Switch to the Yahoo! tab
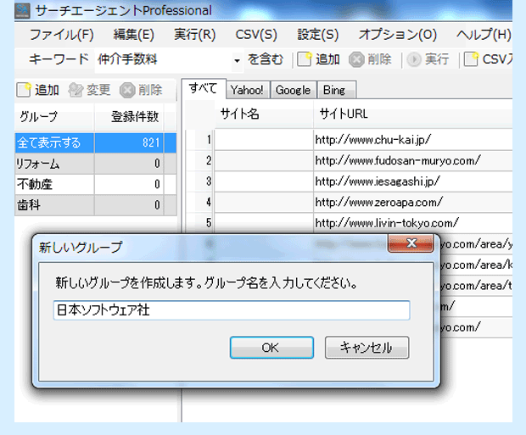 (x=247, y=90)
